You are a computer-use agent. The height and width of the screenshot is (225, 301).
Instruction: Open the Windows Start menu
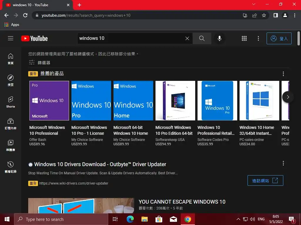tap(7, 219)
